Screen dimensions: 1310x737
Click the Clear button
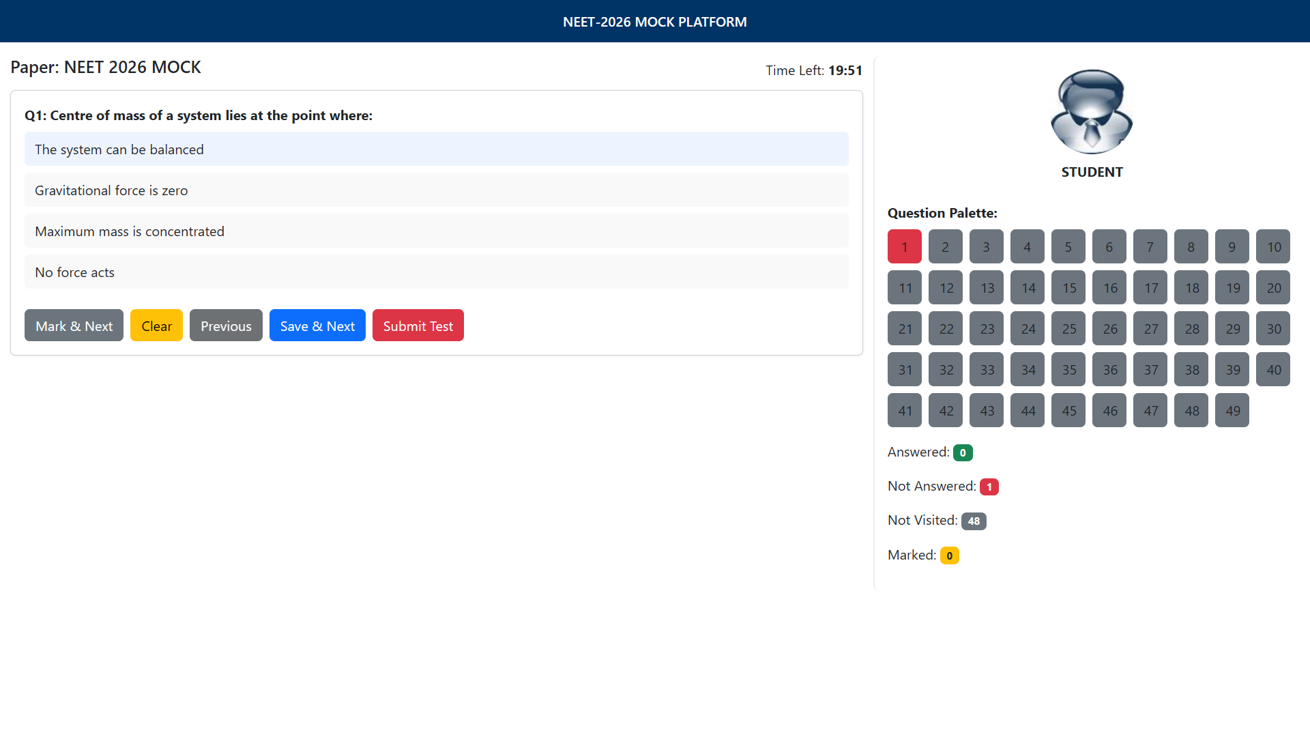coord(156,326)
